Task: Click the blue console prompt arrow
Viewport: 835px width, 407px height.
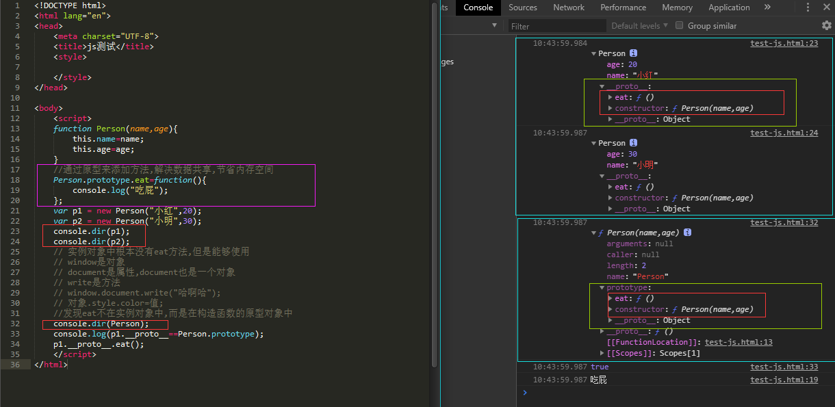Action: pyautogui.click(x=524, y=393)
